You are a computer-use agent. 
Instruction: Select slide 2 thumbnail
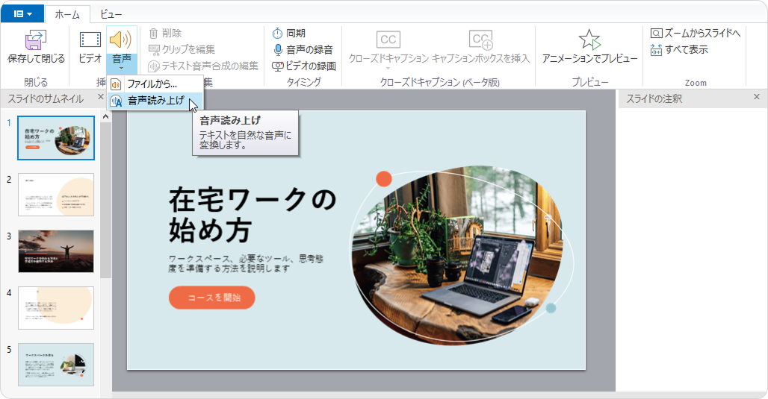point(56,195)
